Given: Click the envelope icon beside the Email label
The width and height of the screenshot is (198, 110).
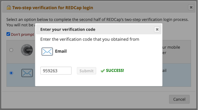Looking at the screenshot, I should (x=47, y=51).
